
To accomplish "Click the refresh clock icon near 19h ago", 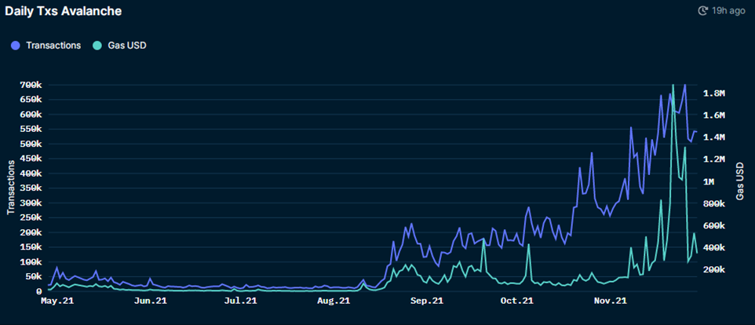I will 702,10.
